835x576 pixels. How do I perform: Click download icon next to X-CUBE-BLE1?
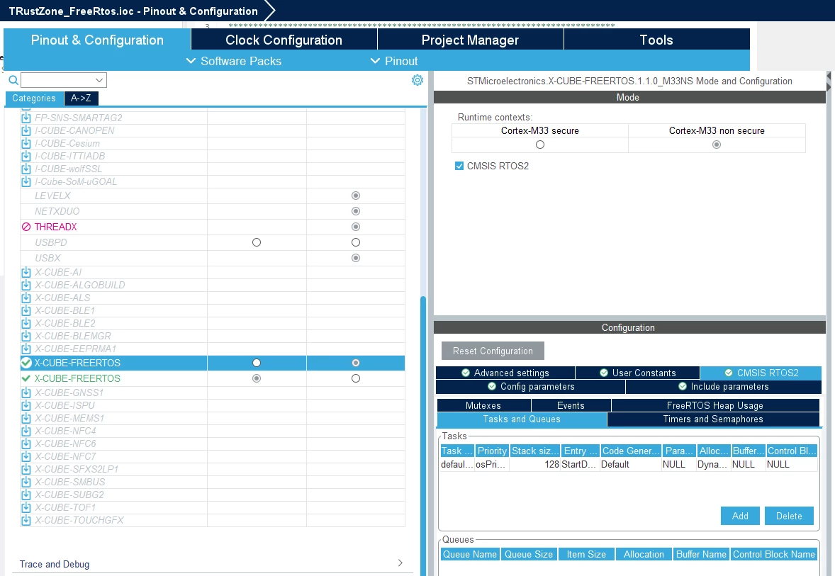pyautogui.click(x=26, y=310)
